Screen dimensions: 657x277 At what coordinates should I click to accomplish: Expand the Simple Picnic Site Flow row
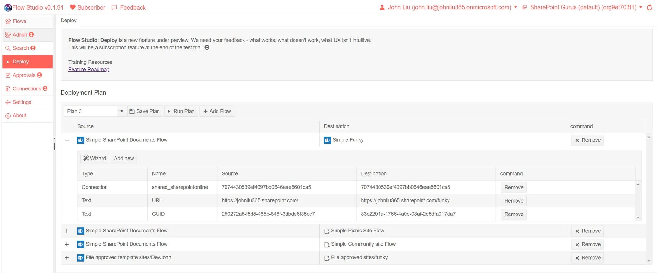[x=67, y=231]
